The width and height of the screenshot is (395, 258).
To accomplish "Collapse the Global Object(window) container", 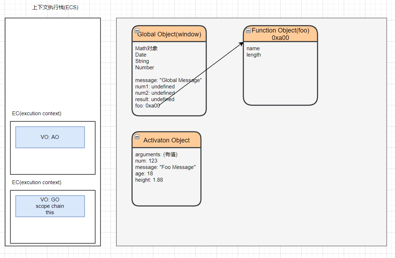I will point(137,31).
